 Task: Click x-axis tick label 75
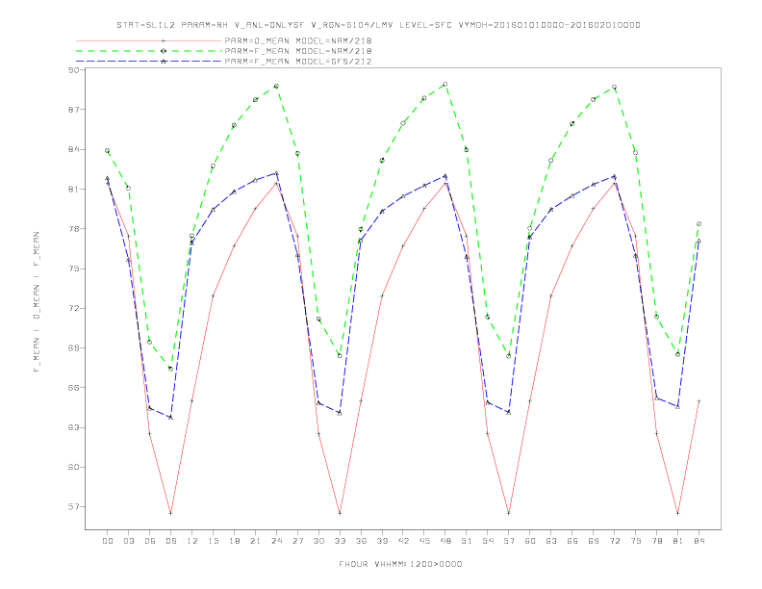(636, 541)
